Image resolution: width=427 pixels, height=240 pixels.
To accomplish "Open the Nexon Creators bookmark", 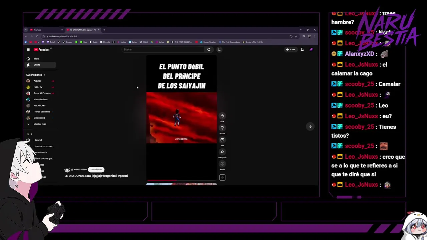I will pos(208,42).
